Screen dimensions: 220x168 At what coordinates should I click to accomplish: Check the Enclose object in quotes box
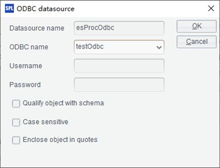[x=16, y=140]
